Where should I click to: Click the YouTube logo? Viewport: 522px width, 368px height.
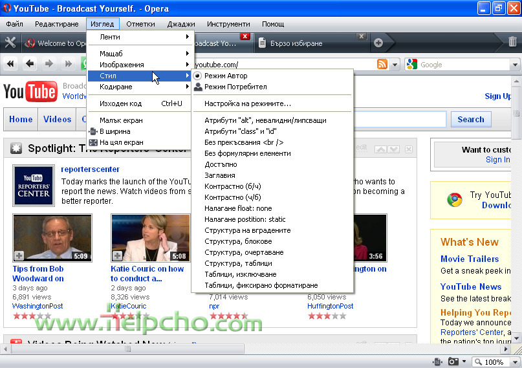tap(30, 91)
